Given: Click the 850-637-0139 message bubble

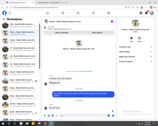Looking at the screenshot, I should (54, 108).
